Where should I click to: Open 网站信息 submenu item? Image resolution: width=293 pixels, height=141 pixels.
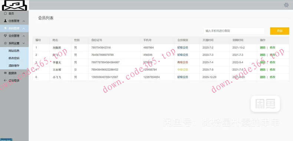pos(14,51)
